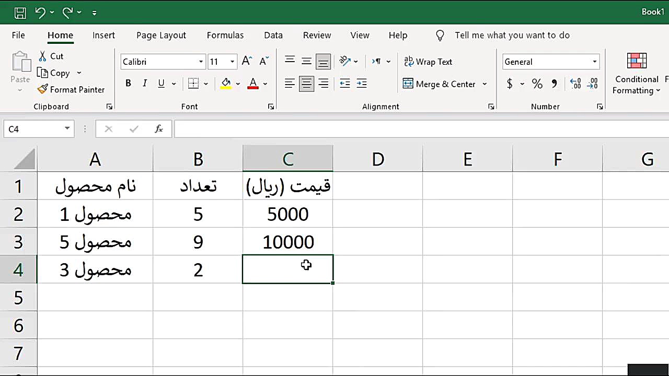This screenshot has width=669, height=376.
Task: Decrease the cell indent
Action: (345, 84)
